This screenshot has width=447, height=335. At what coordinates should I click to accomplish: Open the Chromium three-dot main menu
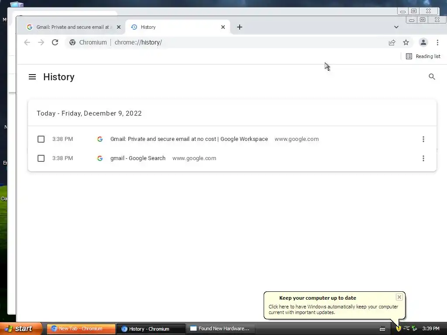click(x=437, y=42)
